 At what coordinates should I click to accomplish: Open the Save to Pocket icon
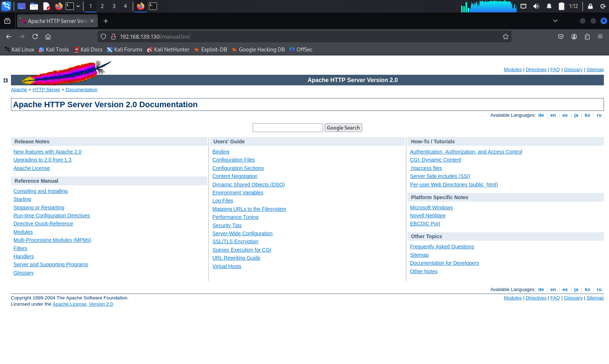pos(561,36)
